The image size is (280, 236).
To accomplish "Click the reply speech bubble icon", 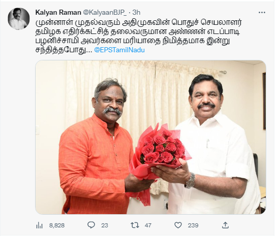I will [x=91, y=225].
